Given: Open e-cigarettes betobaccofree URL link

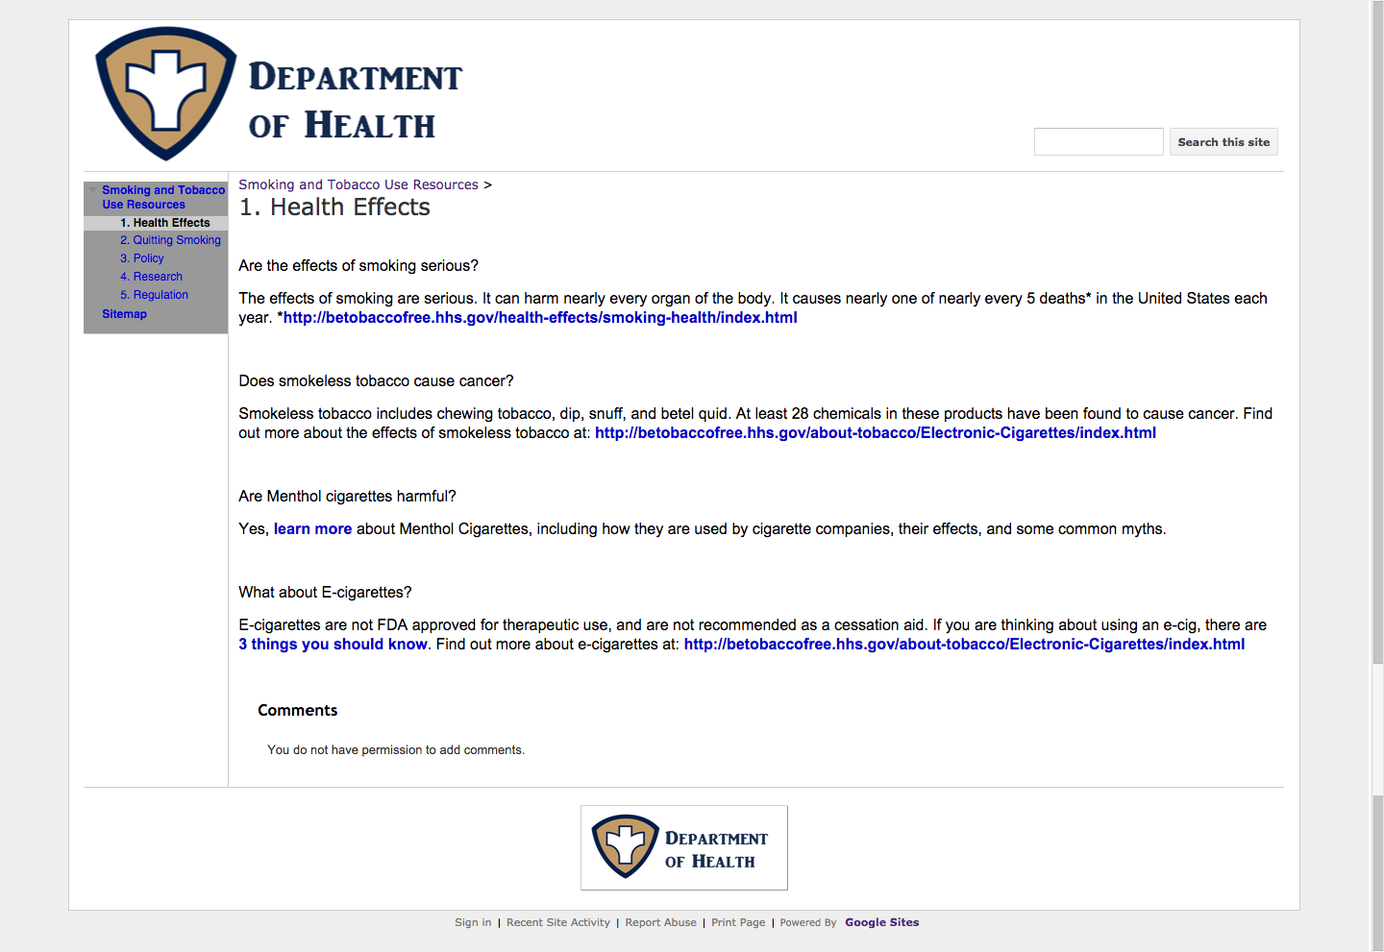Looking at the screenshot, I should (x=964, y=645).
